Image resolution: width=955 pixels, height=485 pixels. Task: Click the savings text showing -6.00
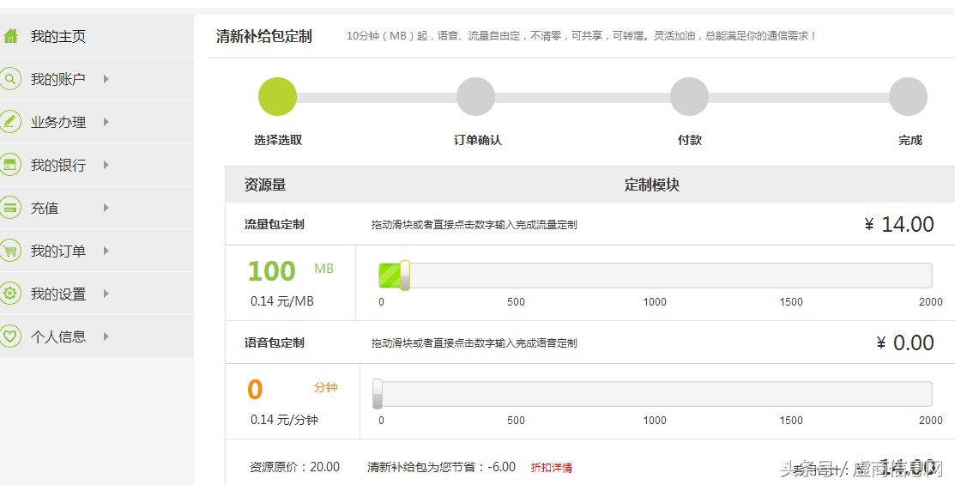[442, 467]
